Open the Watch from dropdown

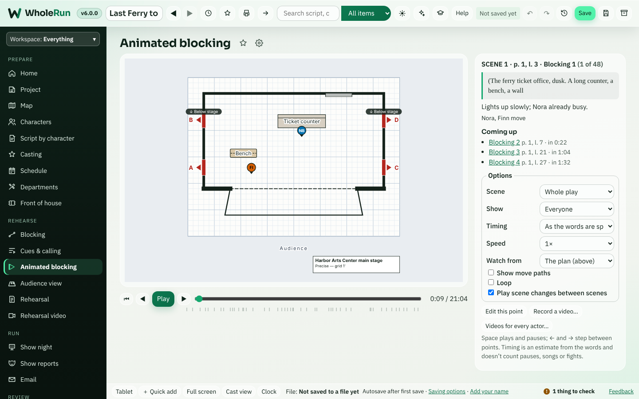tap(576, 261)
